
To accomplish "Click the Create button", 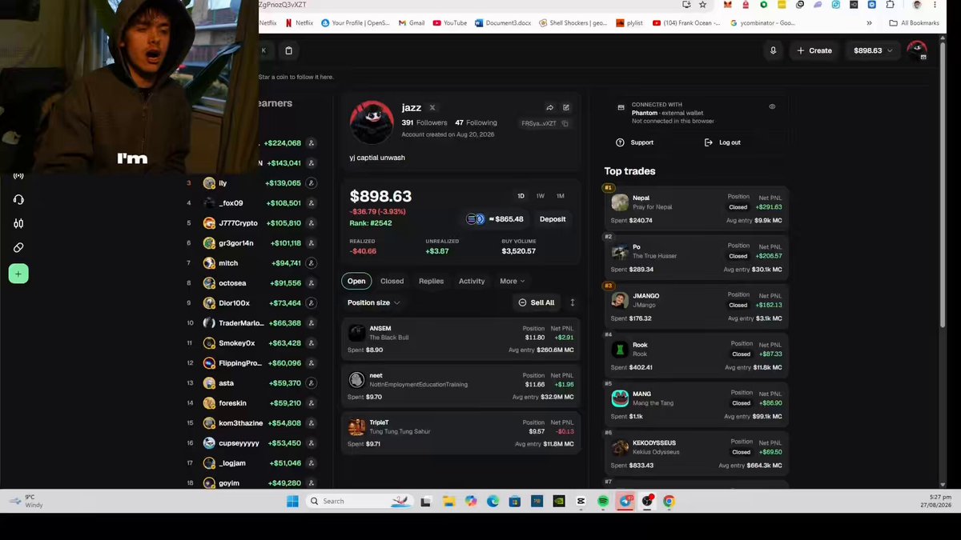I will pos(814,50).
